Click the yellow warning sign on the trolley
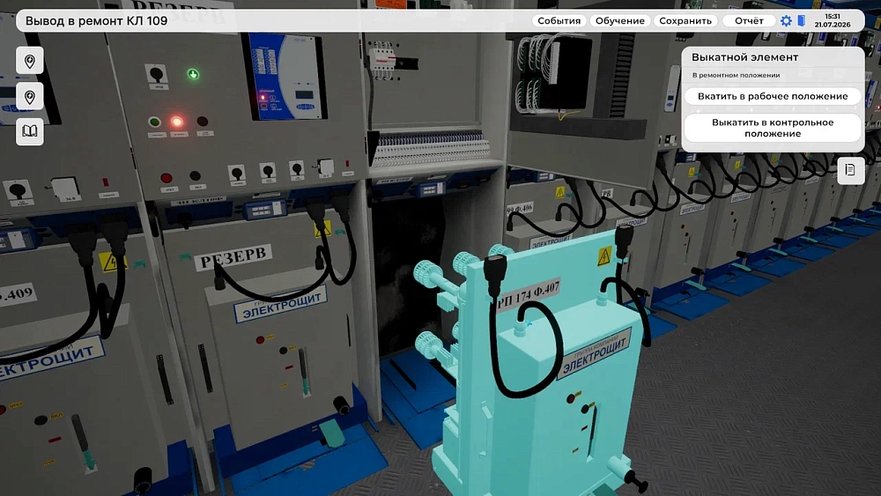This screenshot has width=881, height=496. click(604, 256)
